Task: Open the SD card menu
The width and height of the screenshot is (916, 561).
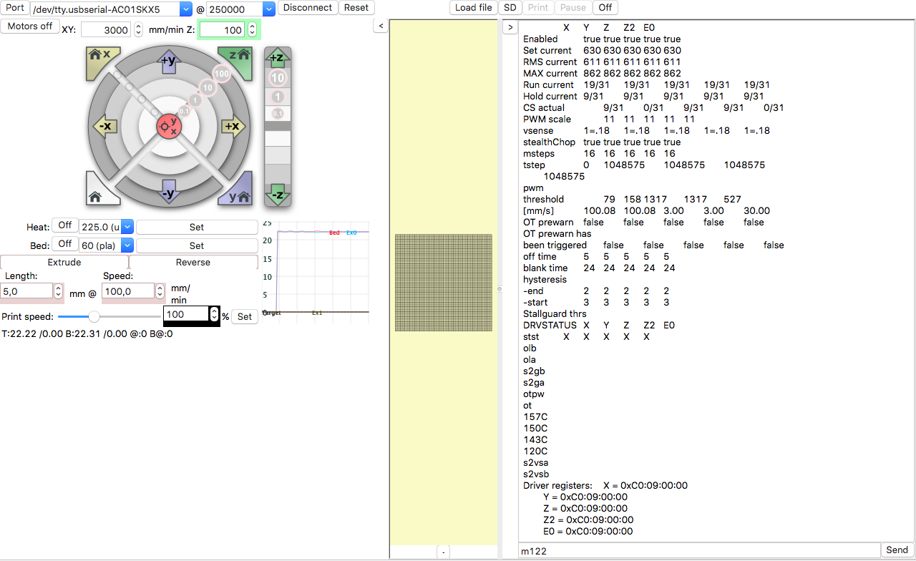Action: click(x=510, y=8)
